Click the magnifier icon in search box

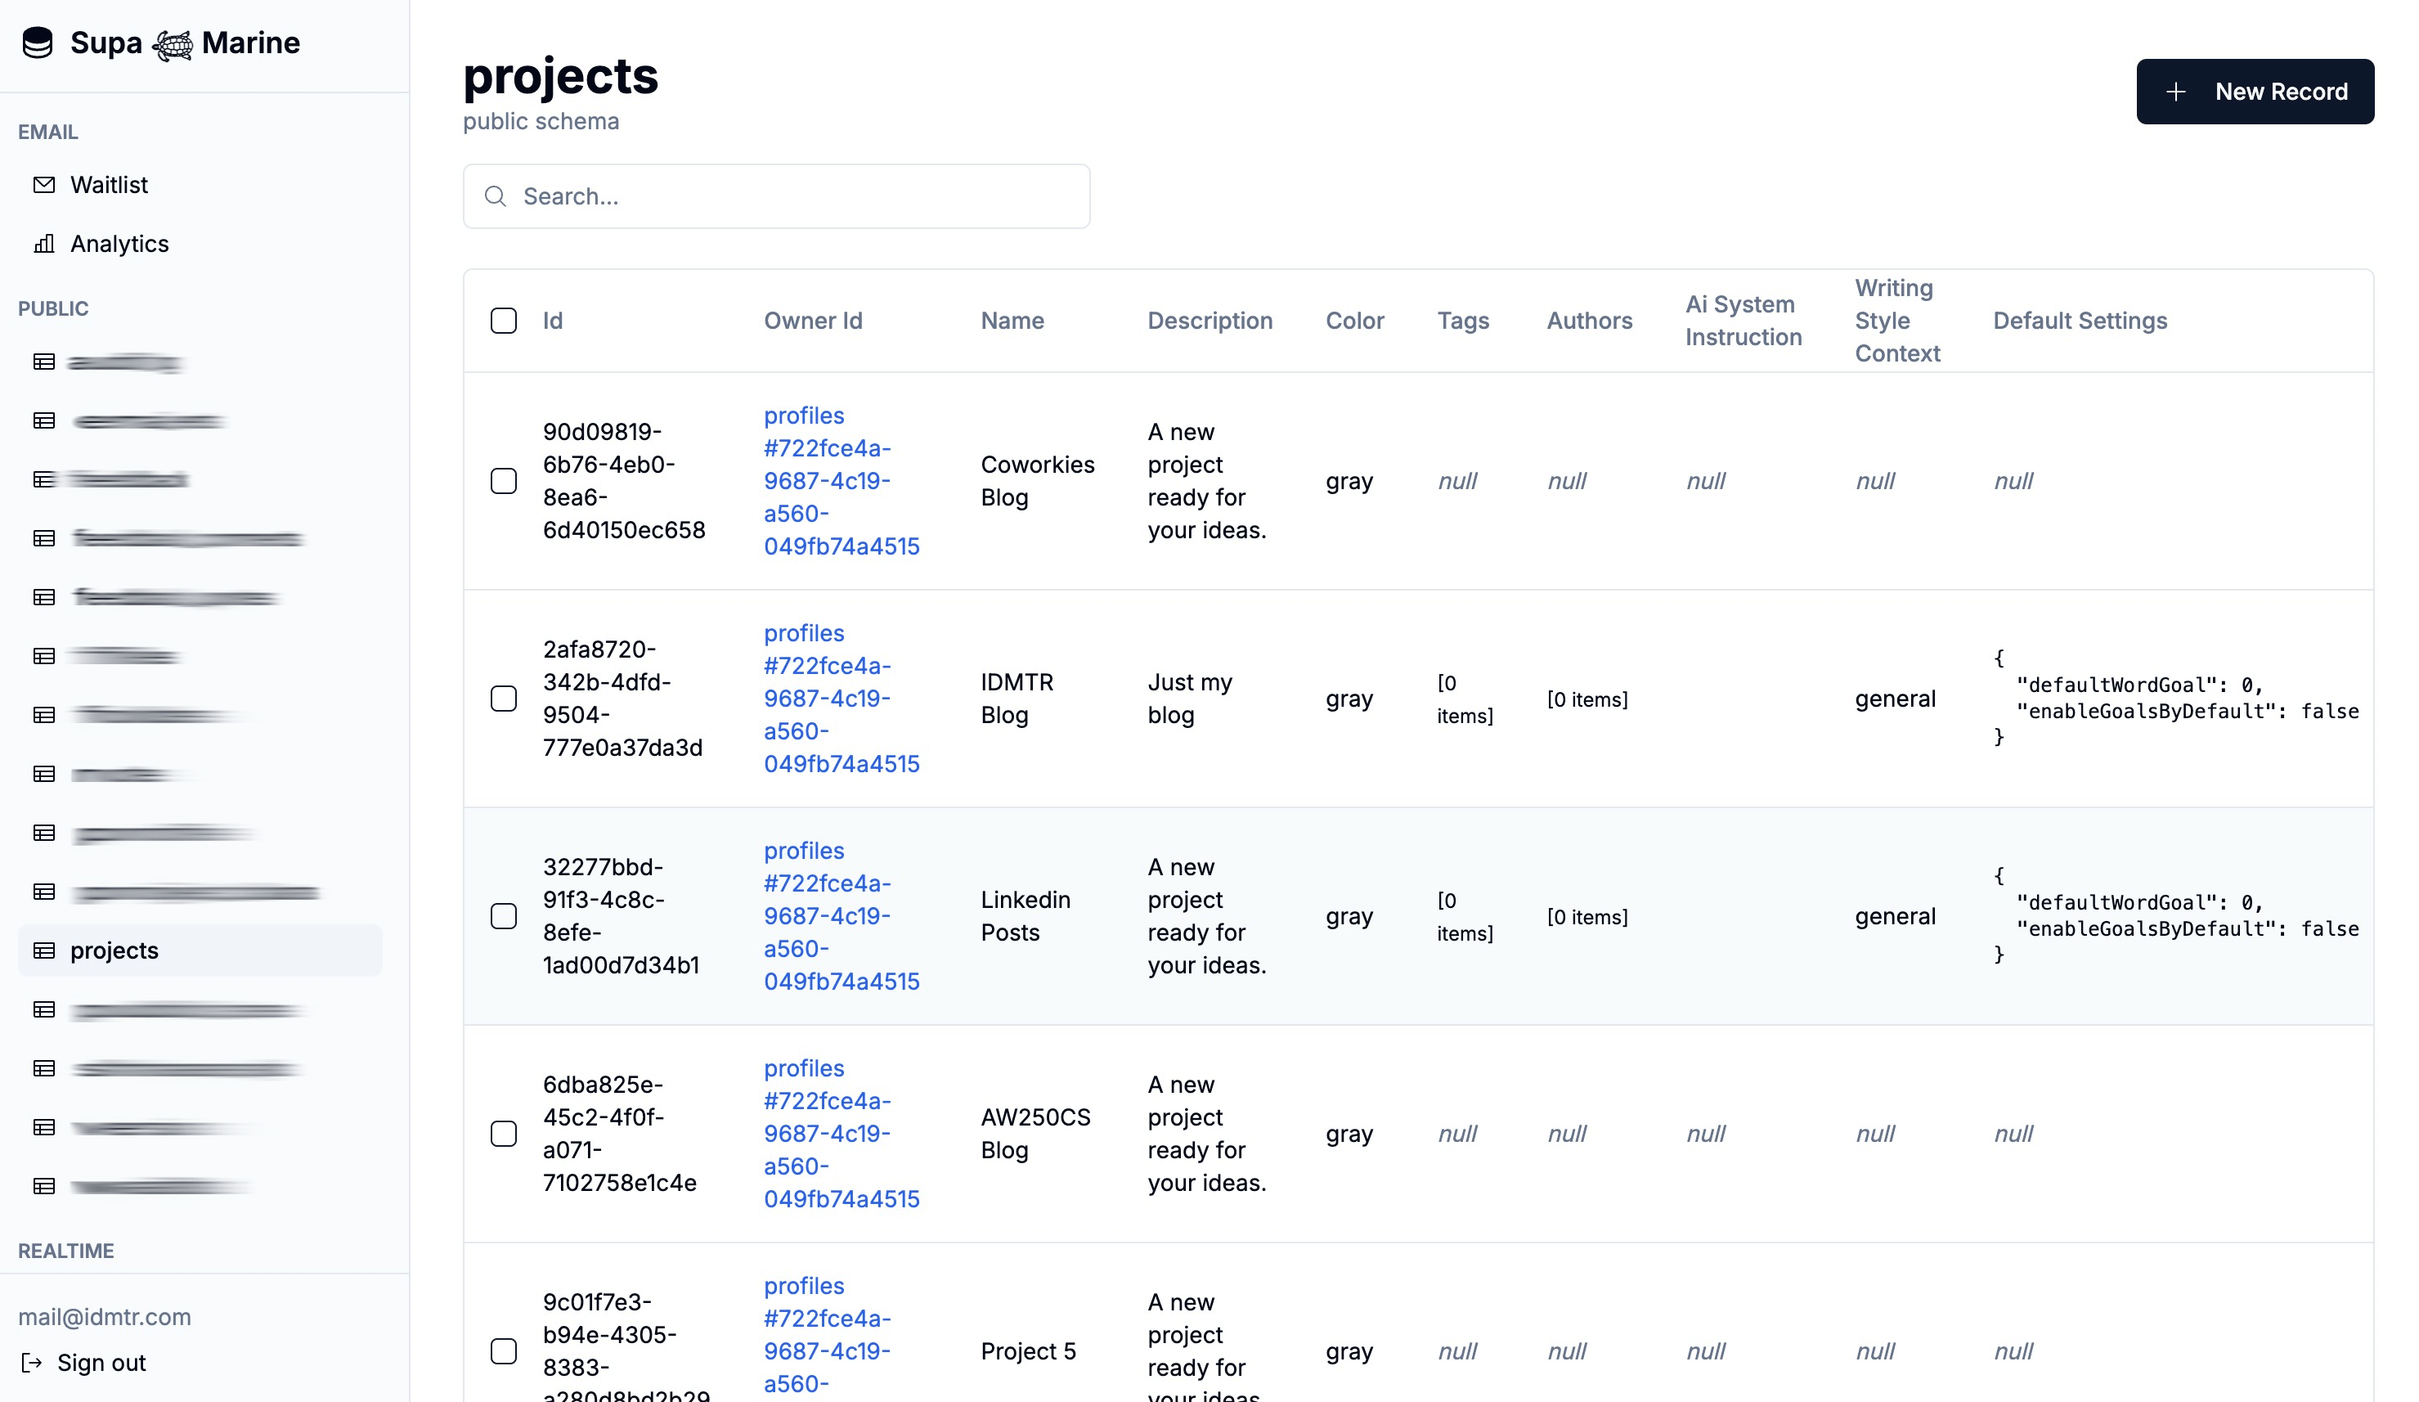point(496,197)
